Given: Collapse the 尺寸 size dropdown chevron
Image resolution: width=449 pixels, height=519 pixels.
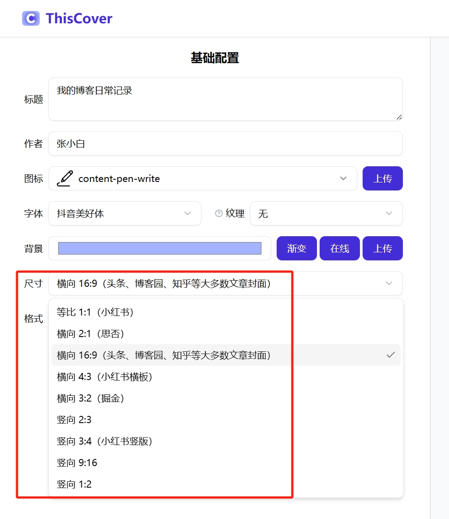Looking at the screenshot, I should pyautogui.click(x=389, y=283).
